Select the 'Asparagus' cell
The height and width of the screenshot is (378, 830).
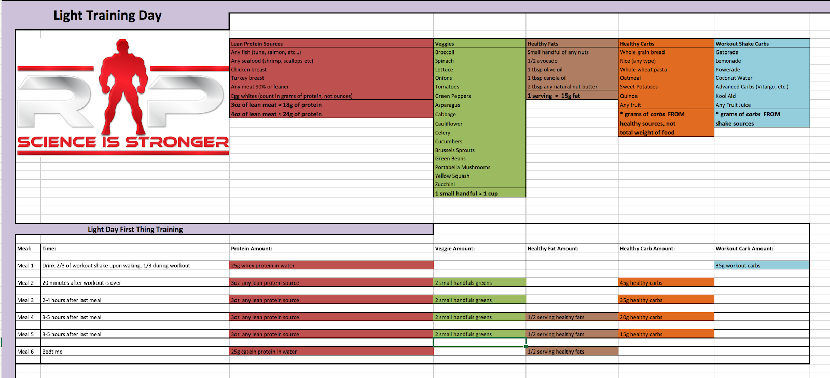click(480, 105)
